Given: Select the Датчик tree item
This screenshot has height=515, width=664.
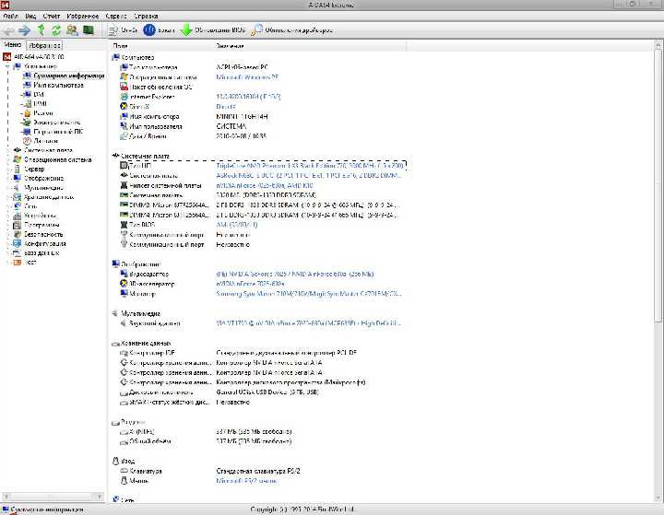Looking at the screenshot, I should [41, 141].
